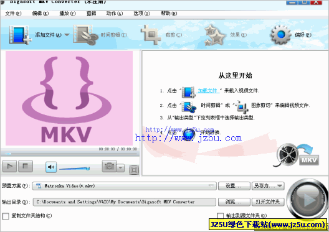Click the 设置... button

(234, 186)
